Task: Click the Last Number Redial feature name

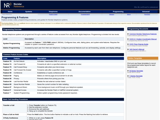Action: pyautogui.click(x=21, y=81)
